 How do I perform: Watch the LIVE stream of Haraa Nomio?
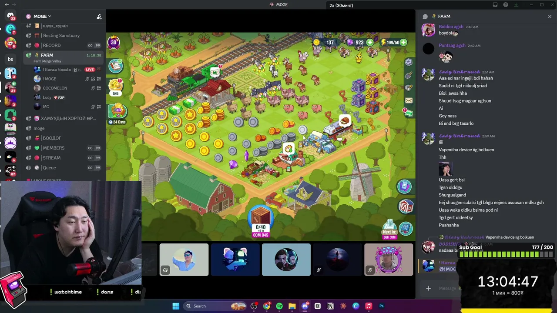[90, 70]
